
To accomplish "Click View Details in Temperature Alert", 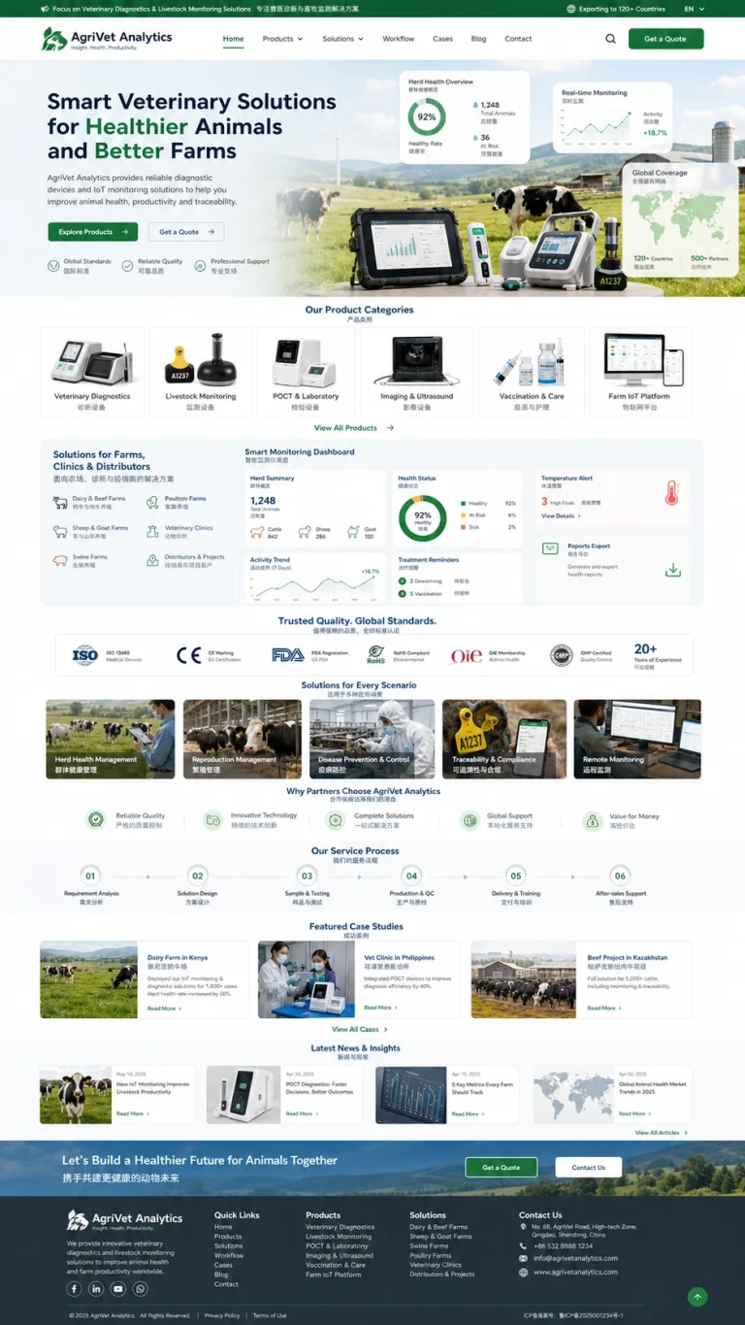I will coord(561,516).
